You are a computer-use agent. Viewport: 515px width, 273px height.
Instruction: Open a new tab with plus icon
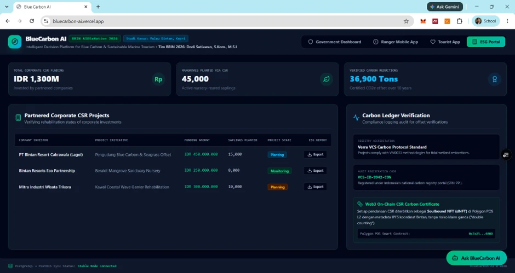click(x=98, y=7)
